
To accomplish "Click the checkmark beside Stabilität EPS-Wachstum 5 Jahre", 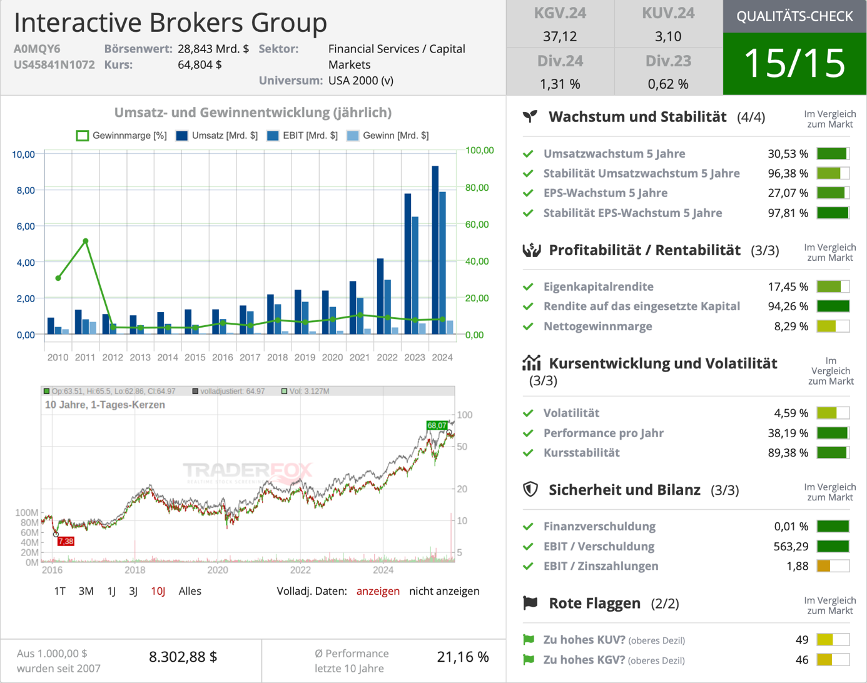I will pos(529,213).
